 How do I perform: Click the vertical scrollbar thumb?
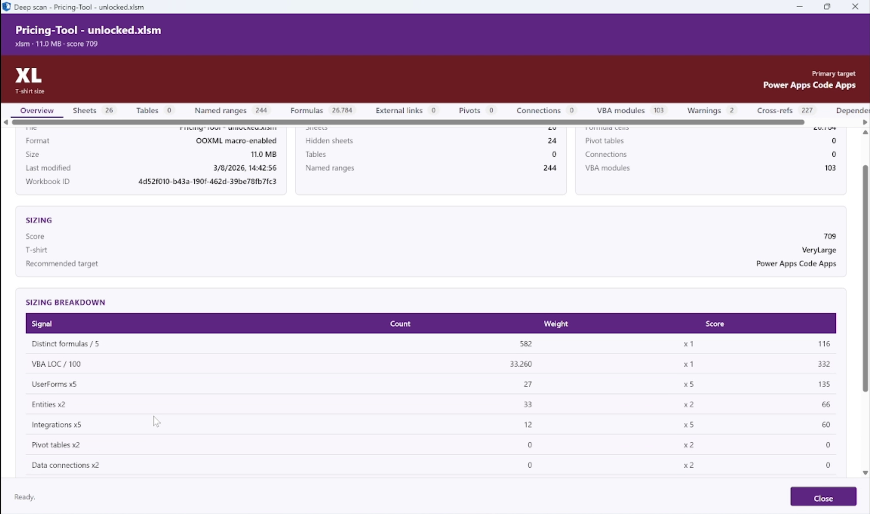[x=865, y=278]
